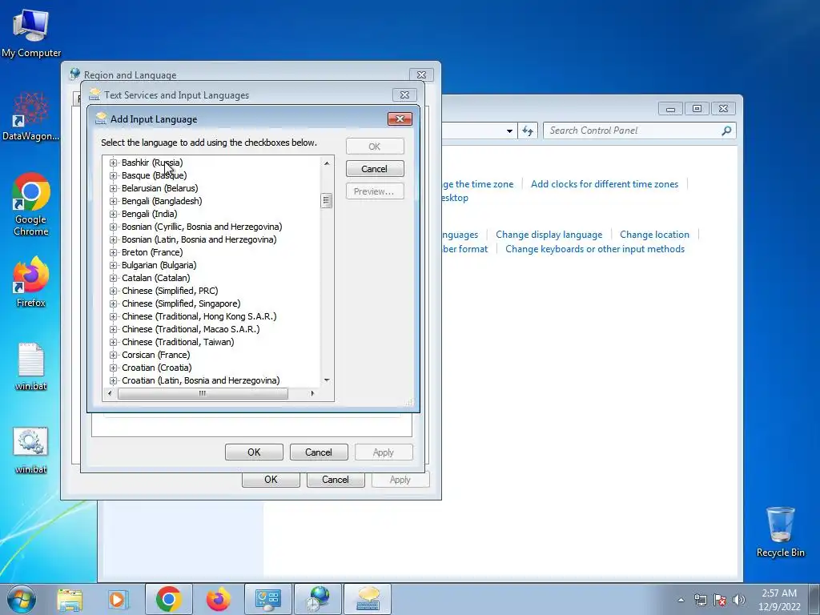Open Google Chrome desktop shortcut
This screenshot has height=615, width=820.
(x=31, y=204)
